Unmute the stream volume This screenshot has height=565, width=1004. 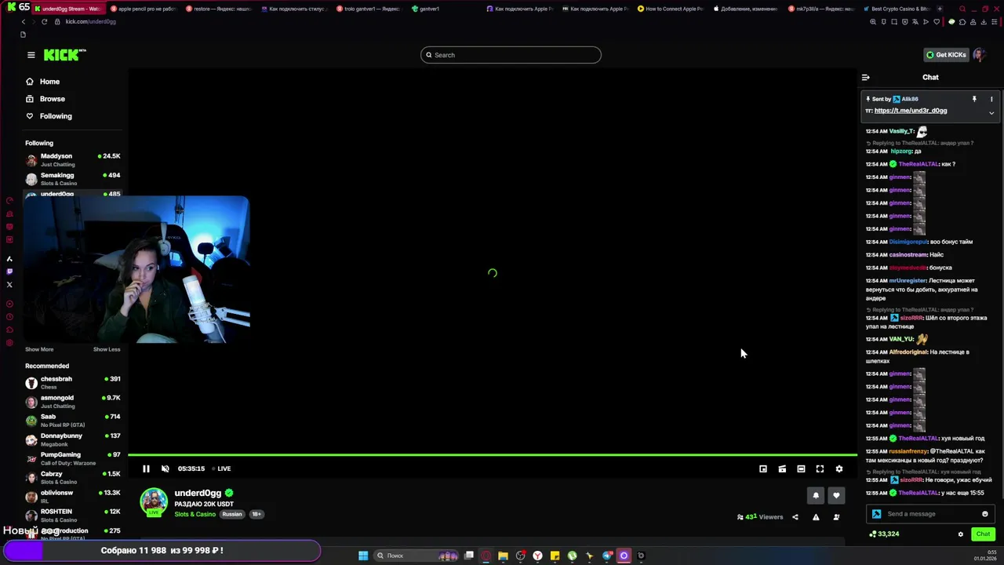click(x=165, y=468)
